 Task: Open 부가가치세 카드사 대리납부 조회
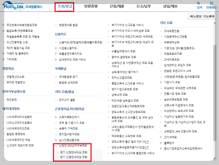point(131,31)
